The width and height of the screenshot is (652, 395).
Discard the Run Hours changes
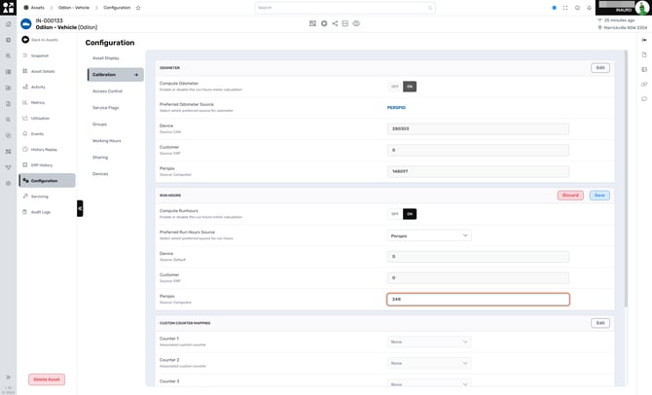click(x=570, y=196)
